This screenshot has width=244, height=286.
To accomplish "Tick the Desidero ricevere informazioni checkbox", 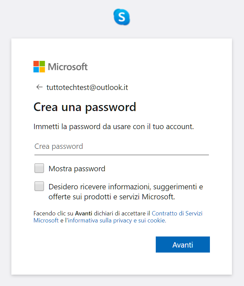I will pos(39,186).
